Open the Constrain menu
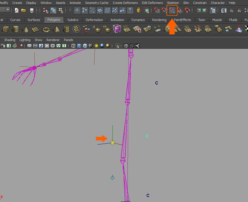The image size is (248, 202). [200, 3]
